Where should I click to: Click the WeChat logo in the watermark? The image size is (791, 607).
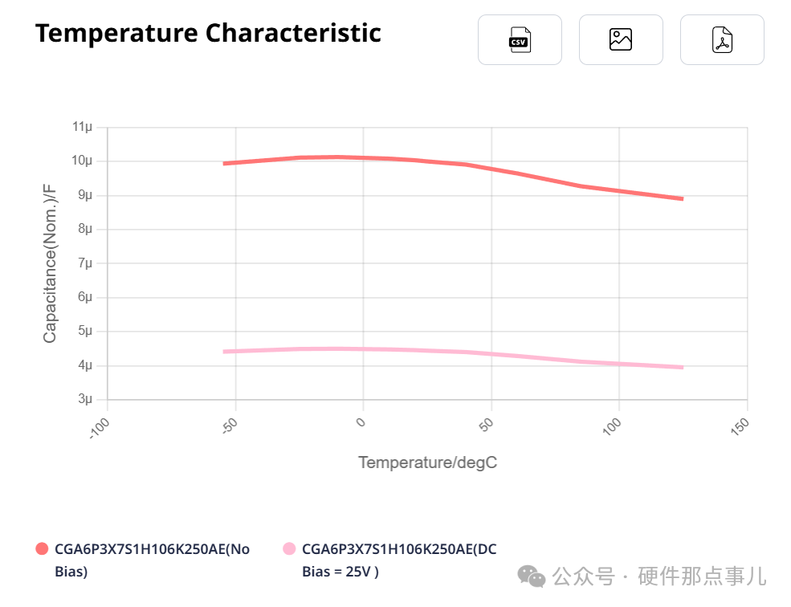point(531,576)
